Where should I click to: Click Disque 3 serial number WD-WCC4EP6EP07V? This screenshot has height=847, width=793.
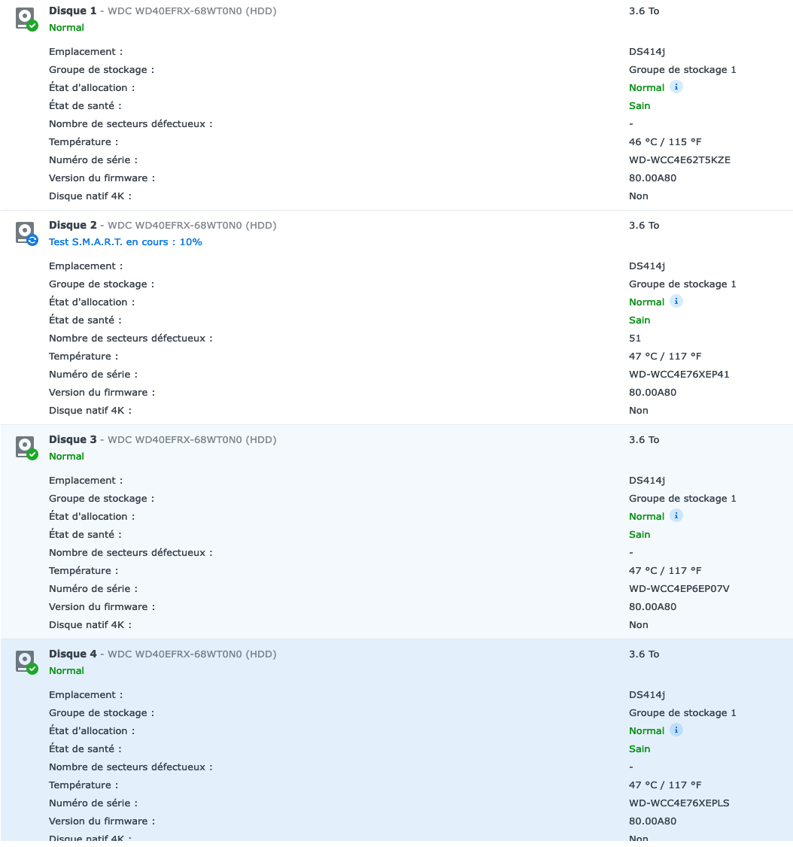click(679, 589)
